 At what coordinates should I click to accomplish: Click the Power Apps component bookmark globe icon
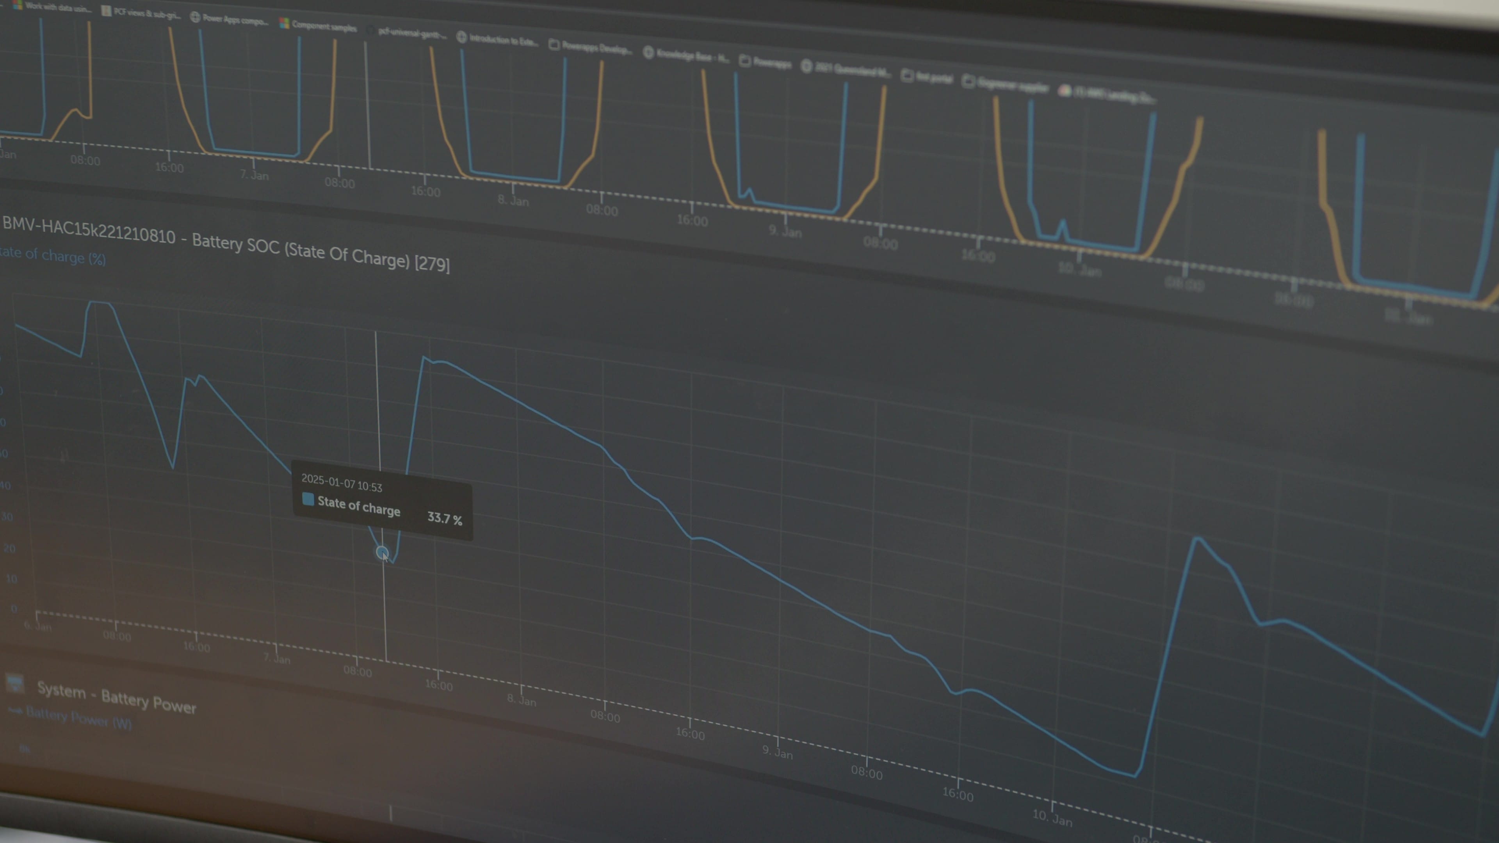[x=195, y=18]
